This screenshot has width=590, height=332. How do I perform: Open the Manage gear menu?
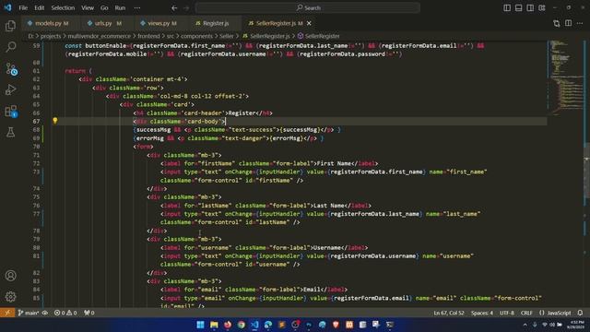click(10, 297)
